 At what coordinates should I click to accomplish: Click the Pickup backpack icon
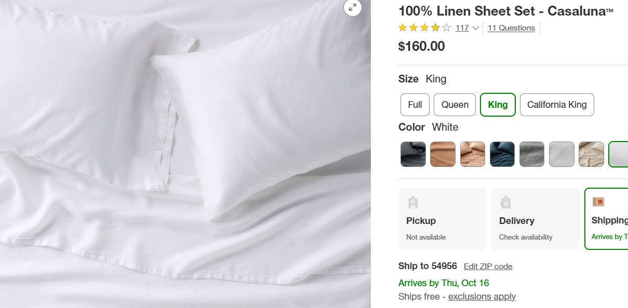pos(413,202)
